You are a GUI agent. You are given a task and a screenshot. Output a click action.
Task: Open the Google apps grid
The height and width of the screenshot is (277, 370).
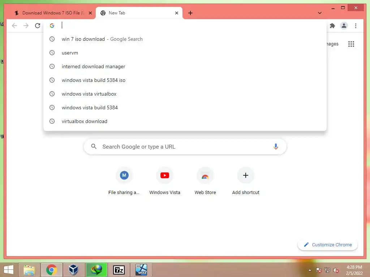(351, 44)
